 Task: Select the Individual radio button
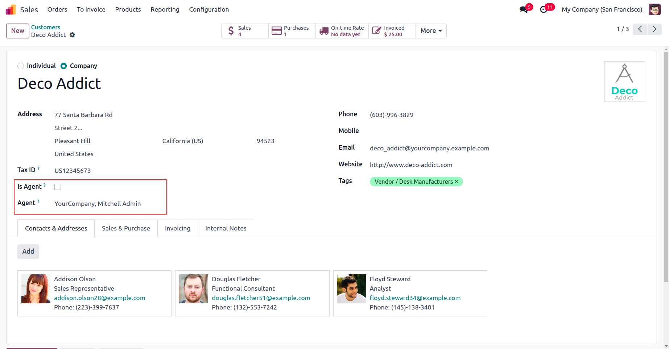tap(21, 66)
